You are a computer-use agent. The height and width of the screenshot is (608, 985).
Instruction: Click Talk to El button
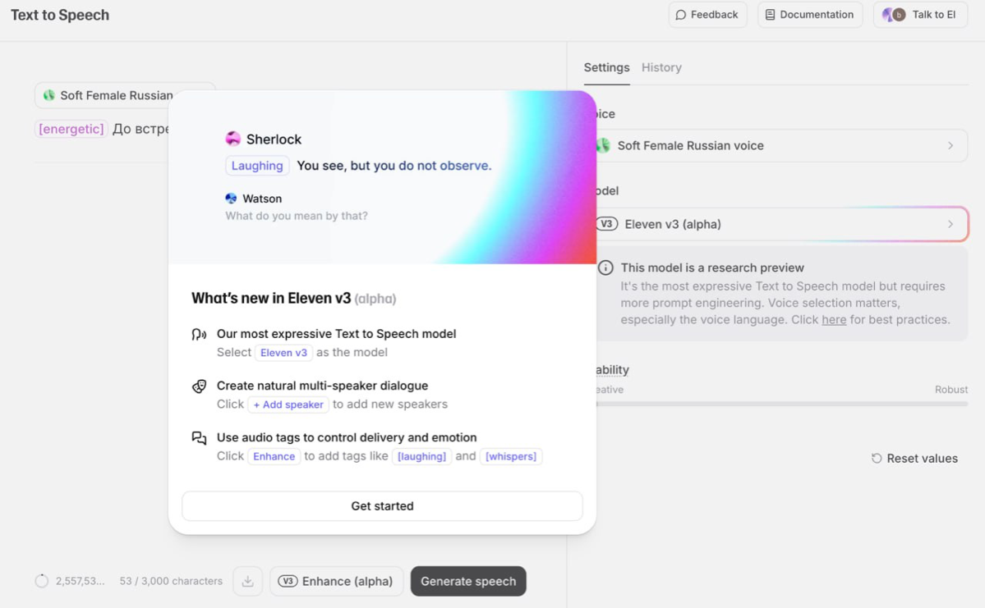point(920,15)
